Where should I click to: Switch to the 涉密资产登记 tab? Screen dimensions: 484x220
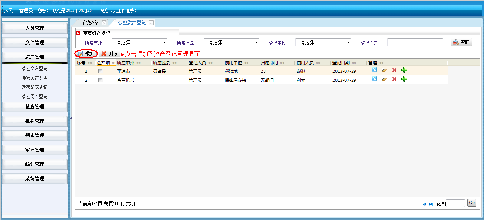point(132,23)
